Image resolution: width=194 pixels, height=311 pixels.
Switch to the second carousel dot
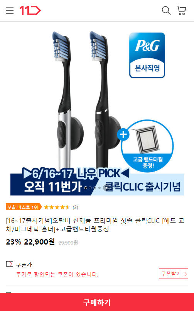[x=90, y=188]
